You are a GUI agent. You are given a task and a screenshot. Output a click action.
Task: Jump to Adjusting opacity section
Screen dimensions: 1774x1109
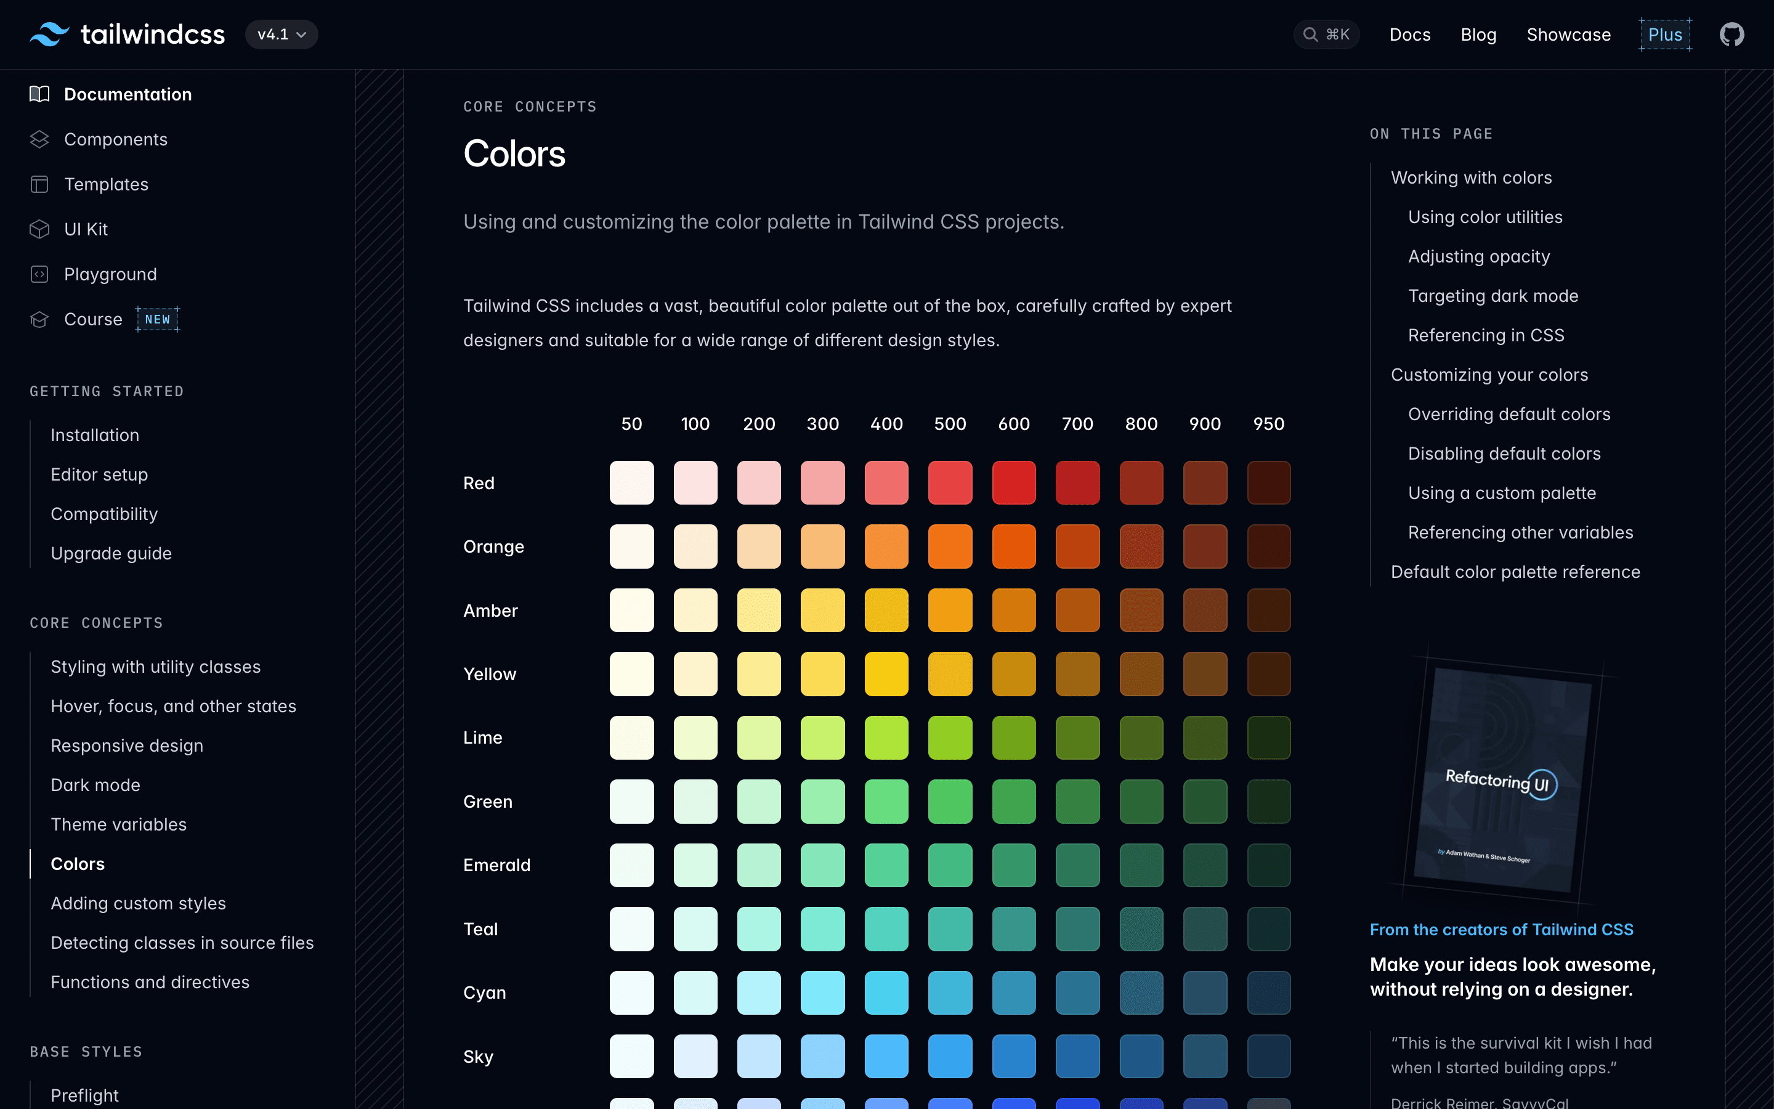(x=1478, y=257)
